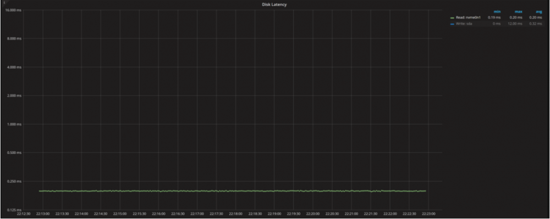Click the 12.00 ms max value for Write

point(515,24)
